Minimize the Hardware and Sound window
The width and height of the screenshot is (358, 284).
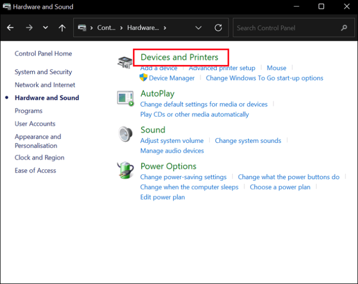[x=297, y=7]
